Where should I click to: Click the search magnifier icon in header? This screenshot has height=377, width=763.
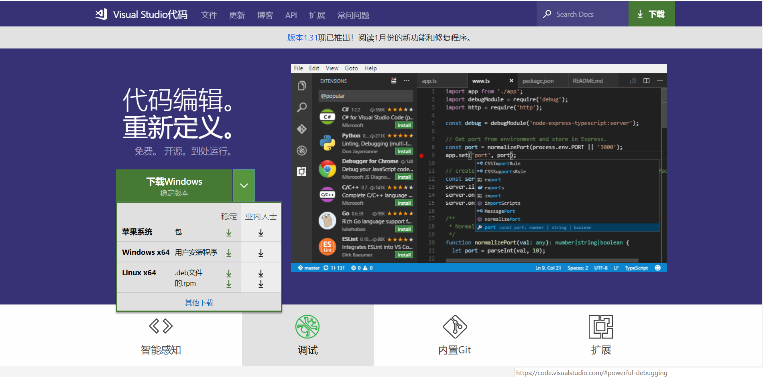[547, 14]
